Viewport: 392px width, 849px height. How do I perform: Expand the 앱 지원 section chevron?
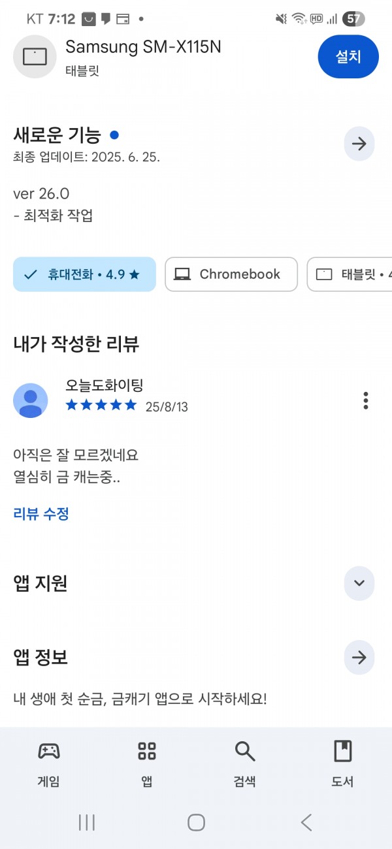(x=359, y=583)
